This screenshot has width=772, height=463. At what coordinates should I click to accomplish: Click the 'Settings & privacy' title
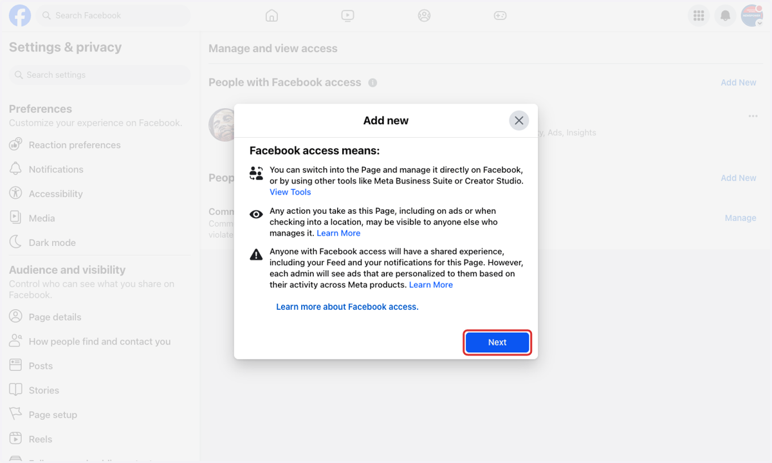click(65, 47)
